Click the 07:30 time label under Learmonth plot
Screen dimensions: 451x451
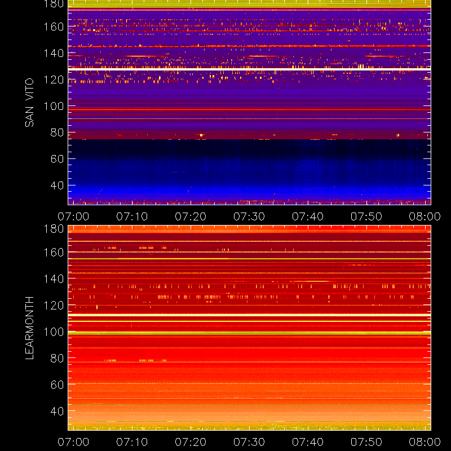(249, 442)
